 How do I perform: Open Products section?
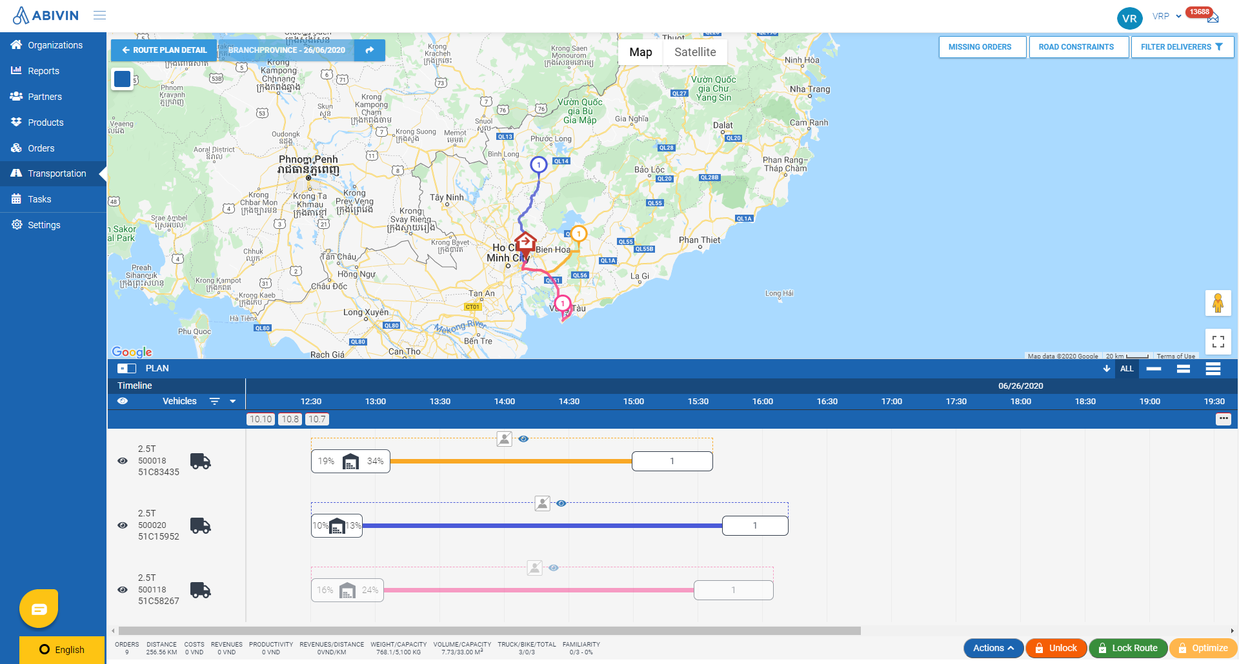53,122
